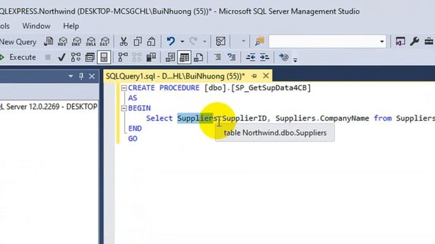Open Query Options icon
Image resolution: width=435 pixels, height=244 pixels.
[x=90, y=57]
